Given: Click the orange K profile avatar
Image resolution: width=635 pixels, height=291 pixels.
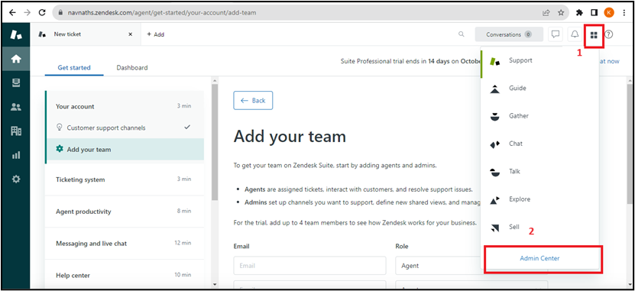Looking at the screenshot, I should (x=609, y=12).
